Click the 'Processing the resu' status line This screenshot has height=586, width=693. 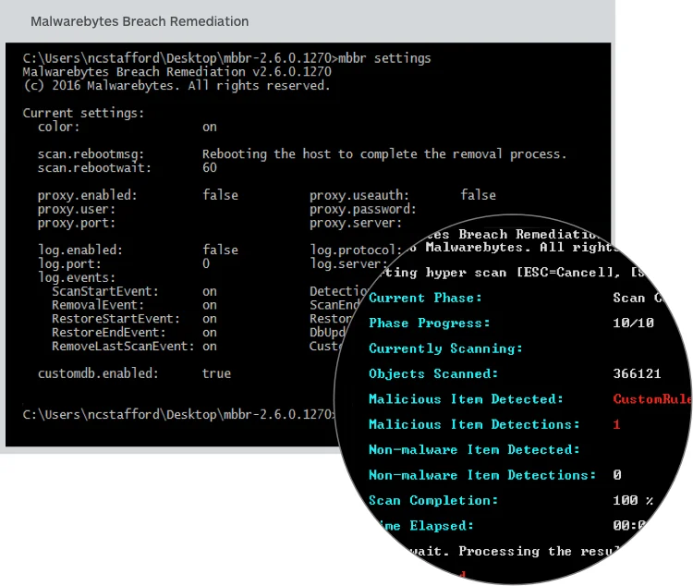tap(539, 552)
